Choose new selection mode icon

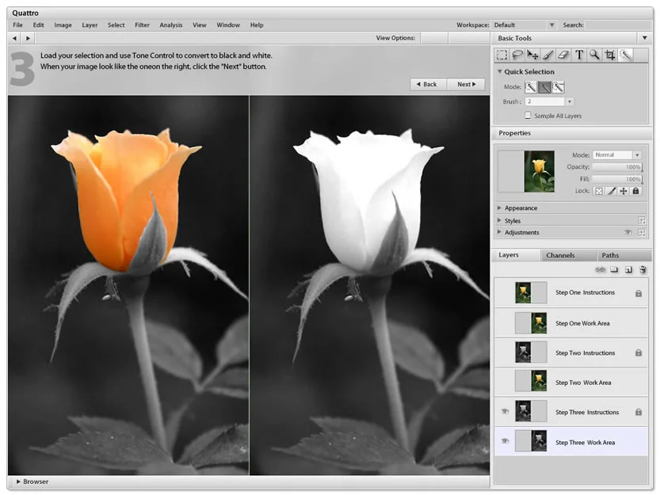(531, 87)
